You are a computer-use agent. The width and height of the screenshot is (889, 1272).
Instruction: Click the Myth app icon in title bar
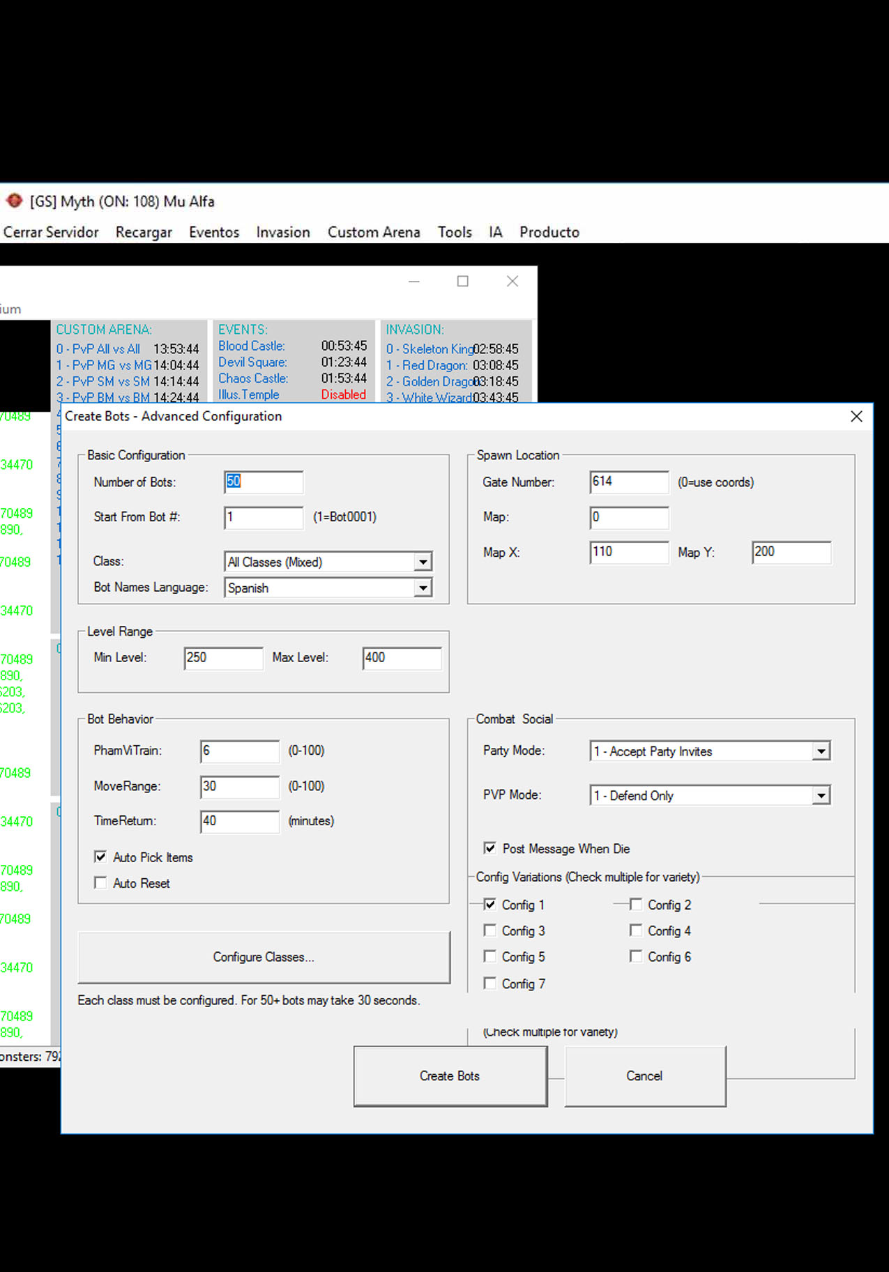(x=14, y=201)
